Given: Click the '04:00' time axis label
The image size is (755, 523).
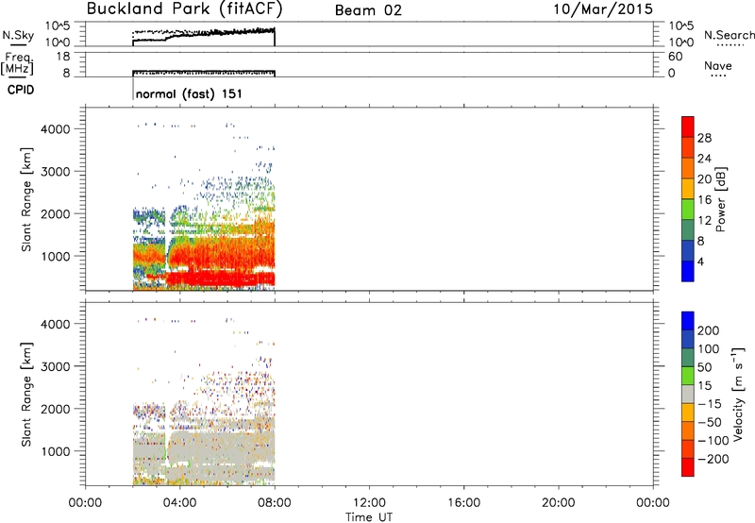Looking at the screenshot, I should pos(179,503).
